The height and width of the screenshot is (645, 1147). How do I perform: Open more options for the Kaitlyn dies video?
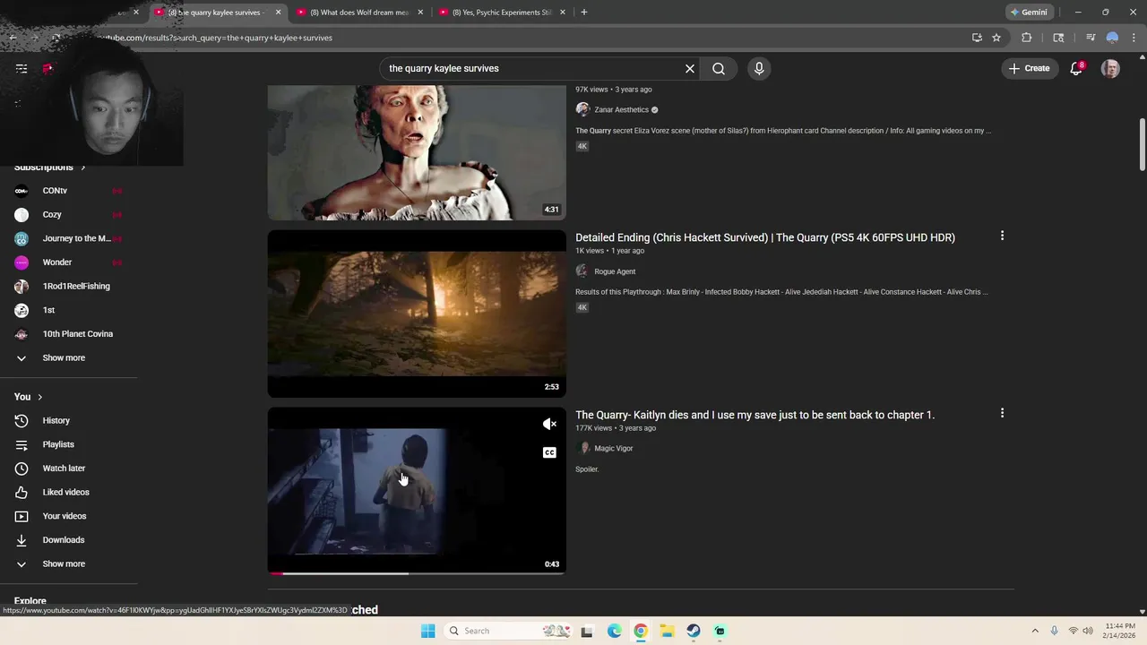(1002, 413)
